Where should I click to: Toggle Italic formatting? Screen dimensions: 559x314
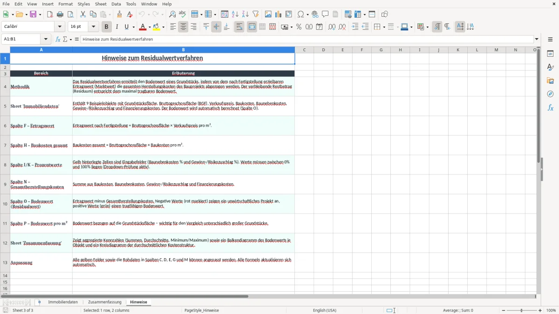pyautogui.click(x=117, y=27)
